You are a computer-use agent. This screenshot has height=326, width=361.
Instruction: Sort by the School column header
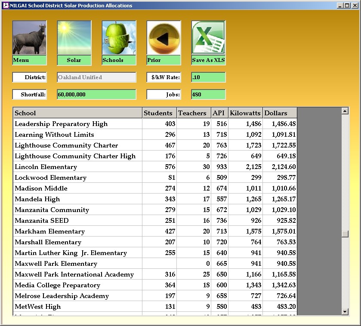tap(77, 113)
